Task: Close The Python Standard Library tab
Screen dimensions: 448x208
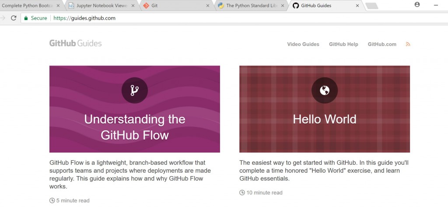Action: (283, 6)
